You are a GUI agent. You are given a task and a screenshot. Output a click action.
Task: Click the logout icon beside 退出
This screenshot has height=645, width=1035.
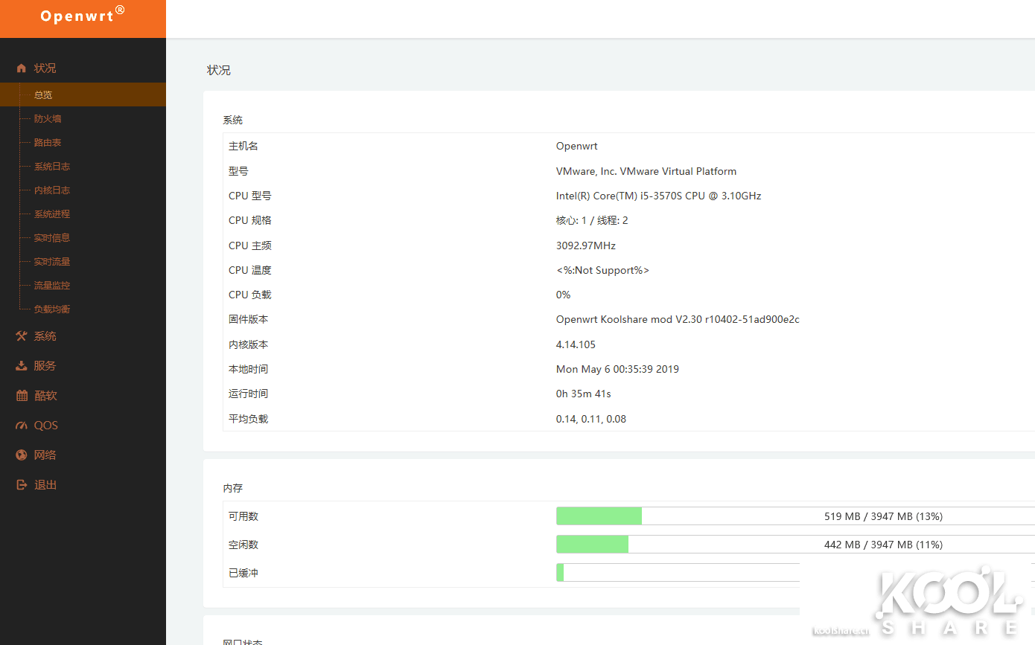22,485
